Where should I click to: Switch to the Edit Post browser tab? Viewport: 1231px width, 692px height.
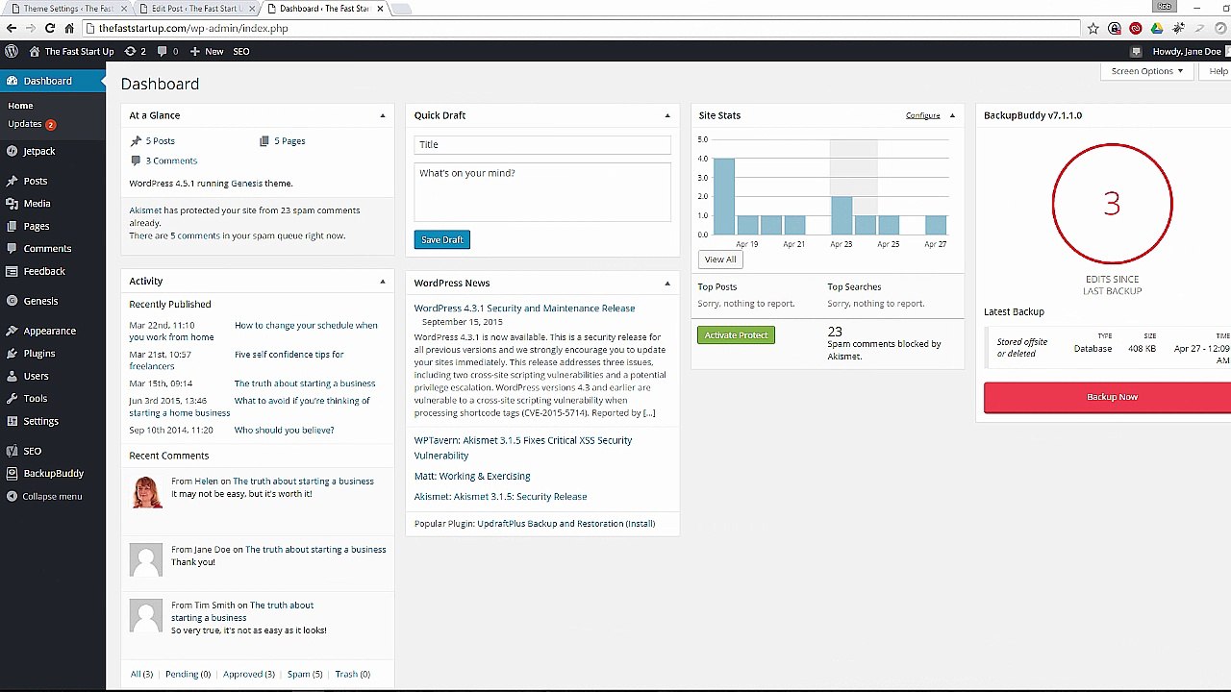(x=196, y=9)
